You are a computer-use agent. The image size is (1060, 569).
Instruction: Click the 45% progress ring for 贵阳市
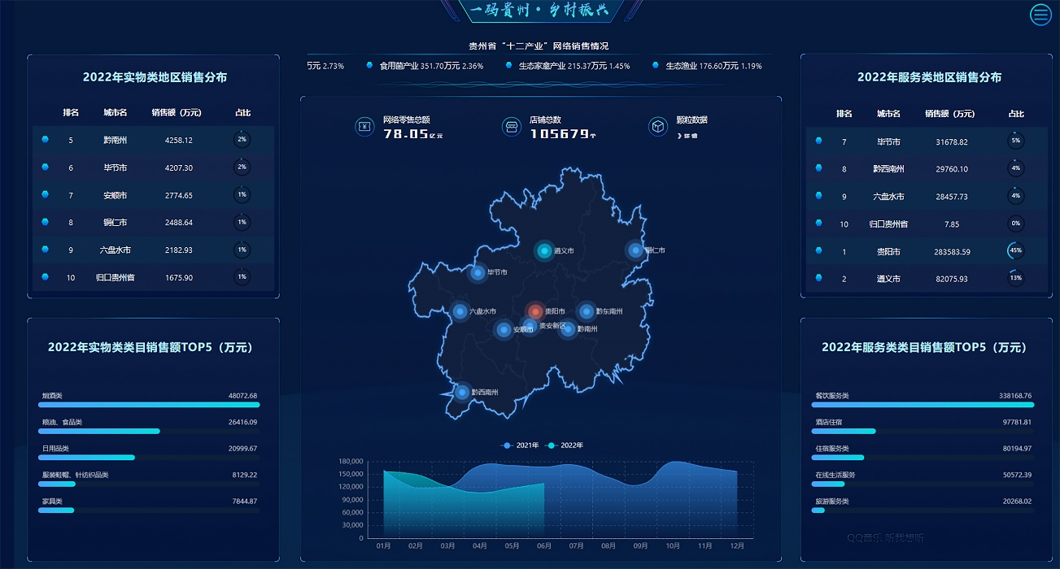coord(1015,251)
